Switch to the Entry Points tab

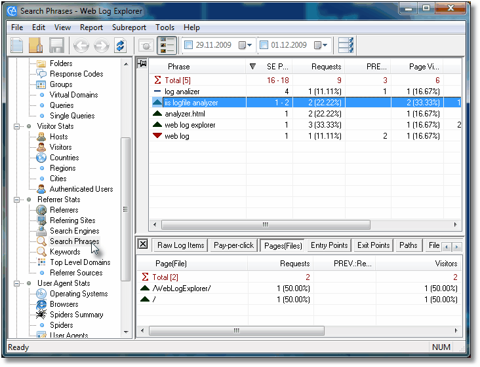coord(329,245)
